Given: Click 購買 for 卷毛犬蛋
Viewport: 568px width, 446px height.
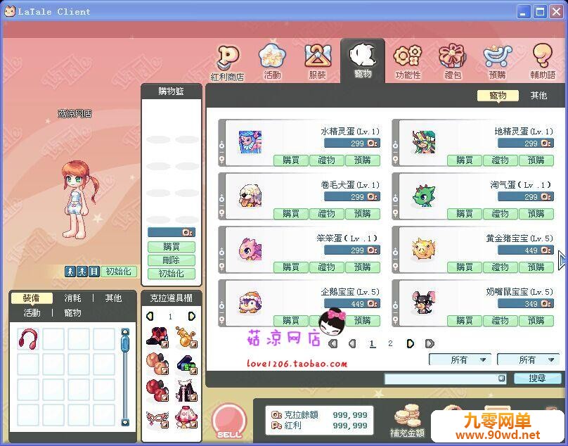Looking at the screenshot, I should tap(290, 214).
